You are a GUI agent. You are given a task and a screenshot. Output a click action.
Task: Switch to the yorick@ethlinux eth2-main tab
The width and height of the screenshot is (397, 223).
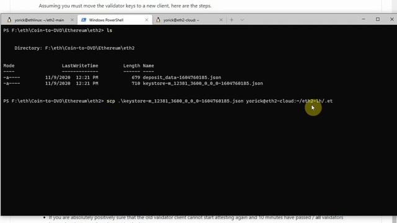tap(39, 20)
